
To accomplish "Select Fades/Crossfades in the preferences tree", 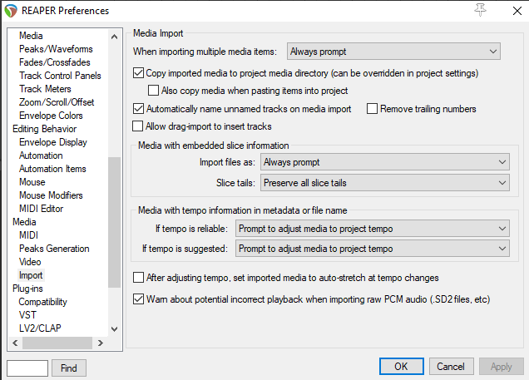I will pos(55,62).
